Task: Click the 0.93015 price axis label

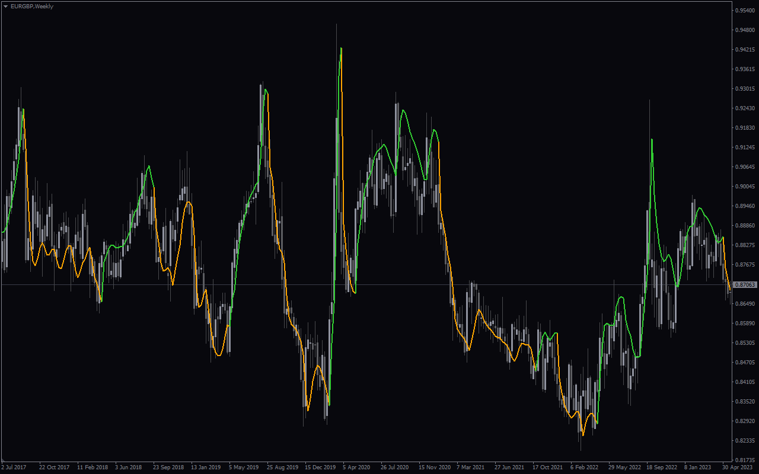Action: coord(745,89)
